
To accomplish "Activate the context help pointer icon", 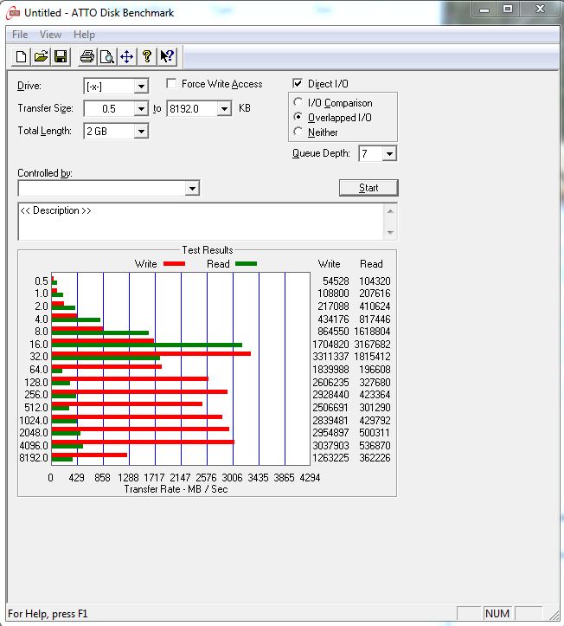I will [167, 56].
